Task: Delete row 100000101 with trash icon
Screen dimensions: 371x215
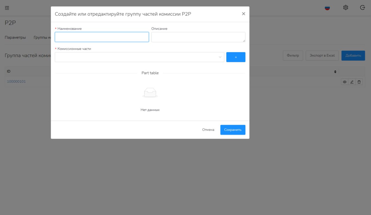Action: [x=359, y=82]
